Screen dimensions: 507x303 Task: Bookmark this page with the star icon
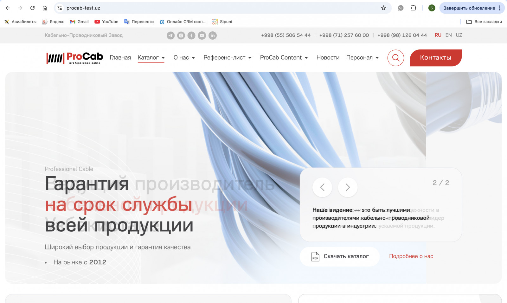383,8
